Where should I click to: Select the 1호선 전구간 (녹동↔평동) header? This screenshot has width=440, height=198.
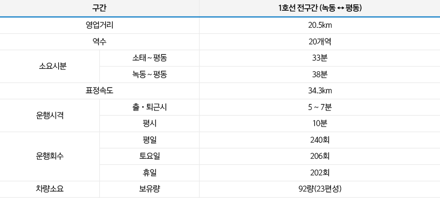pyautogui.click(x=320, y=8)
